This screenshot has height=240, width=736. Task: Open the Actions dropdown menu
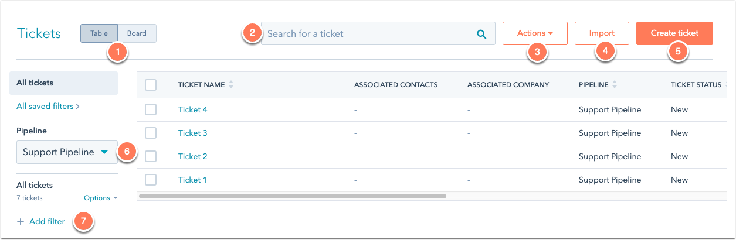(x=535, y=33)
